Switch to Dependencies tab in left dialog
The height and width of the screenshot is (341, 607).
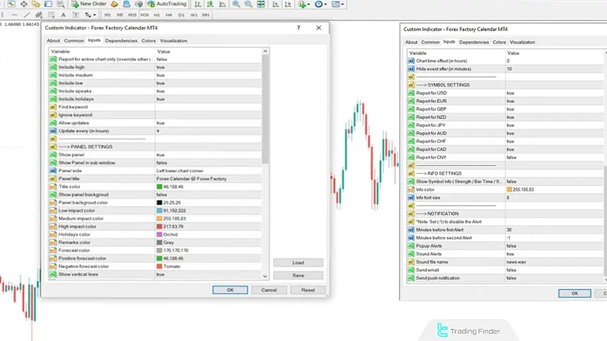[x=121, y=41]
